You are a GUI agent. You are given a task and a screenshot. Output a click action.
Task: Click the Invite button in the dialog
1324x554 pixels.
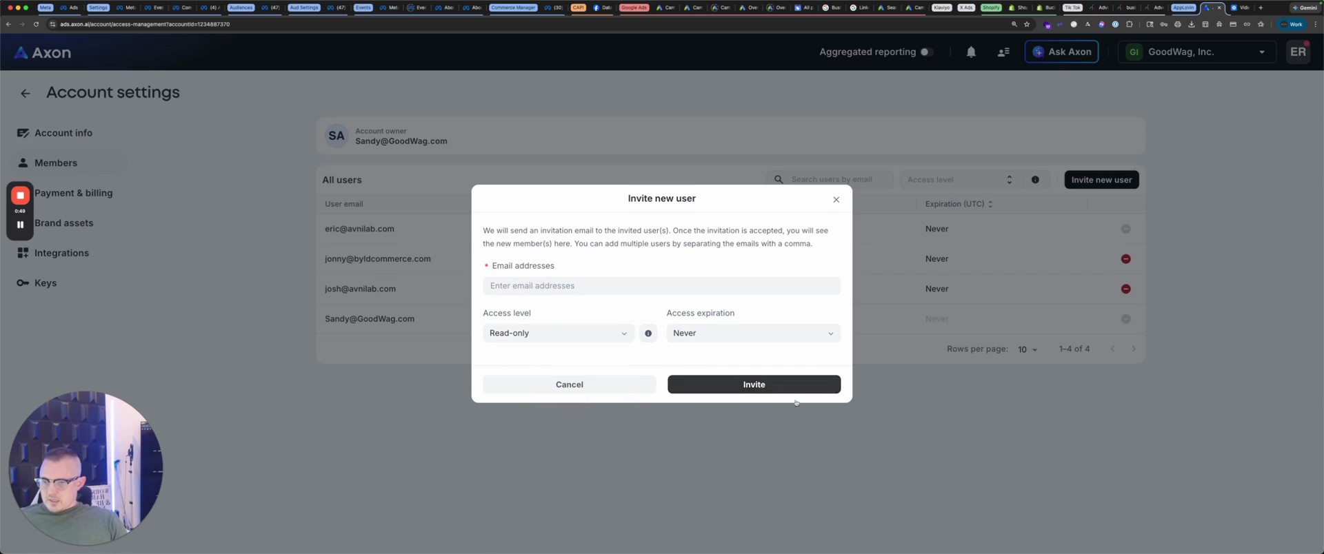click(754, 384)
